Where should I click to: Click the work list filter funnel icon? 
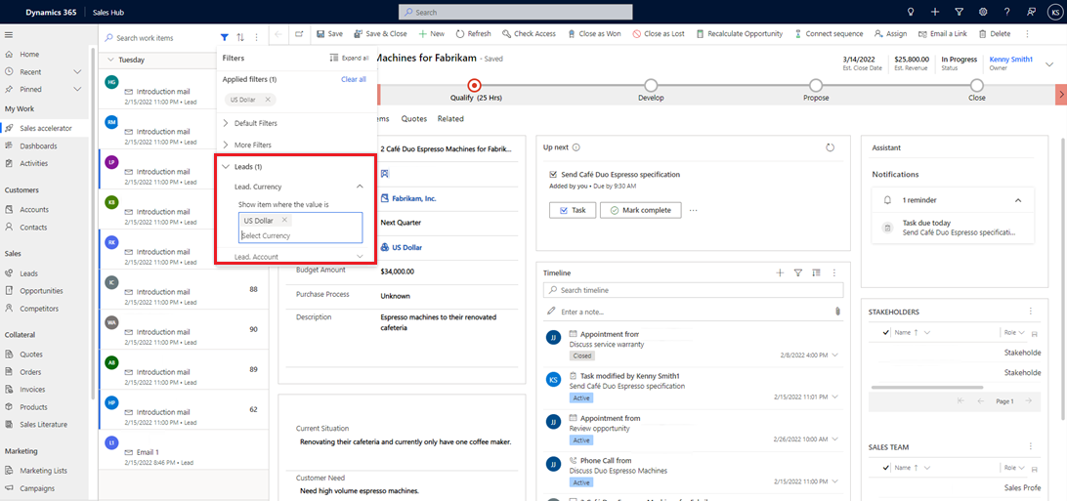[x=225, y=38]
